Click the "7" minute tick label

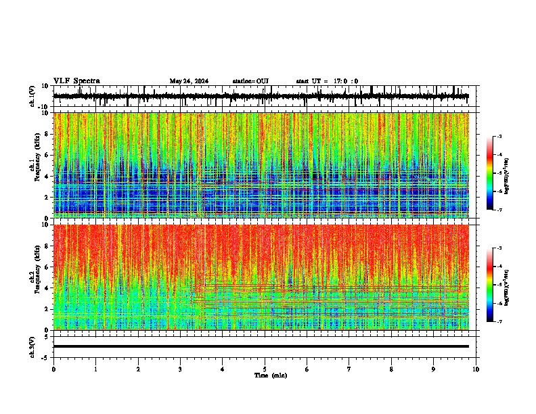(349, 369)
